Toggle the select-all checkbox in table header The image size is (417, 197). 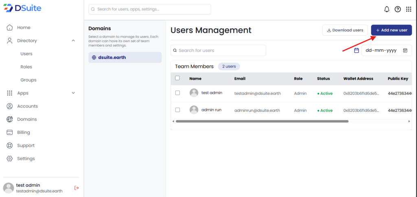pos(177,78)
